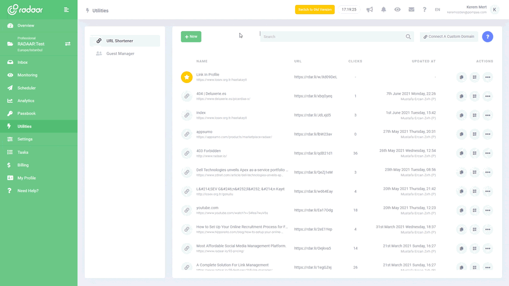Collapse the sidebar with hamburger toggle
The height and width of the screenshot is (286, 509).
66,10
